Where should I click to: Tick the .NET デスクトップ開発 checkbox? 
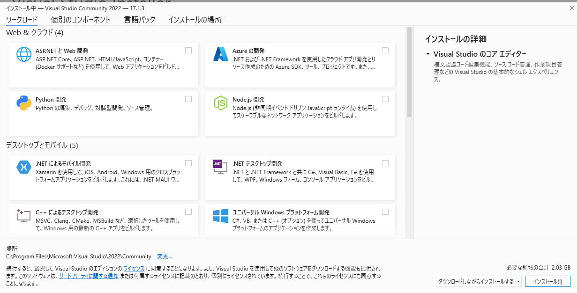pyautogui.click(x=385, y=163)
